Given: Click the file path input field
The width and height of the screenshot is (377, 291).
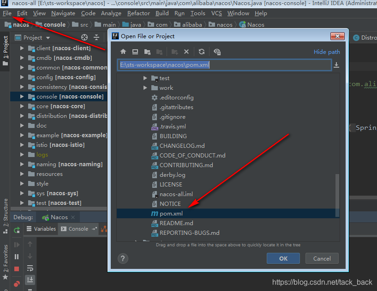Looking at the screenshot, I should [x=225, y=65].
